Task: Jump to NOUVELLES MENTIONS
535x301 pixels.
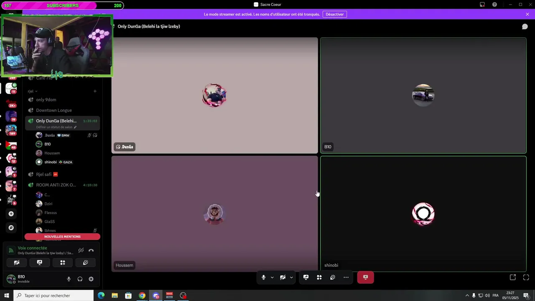Action: point(62,237)
